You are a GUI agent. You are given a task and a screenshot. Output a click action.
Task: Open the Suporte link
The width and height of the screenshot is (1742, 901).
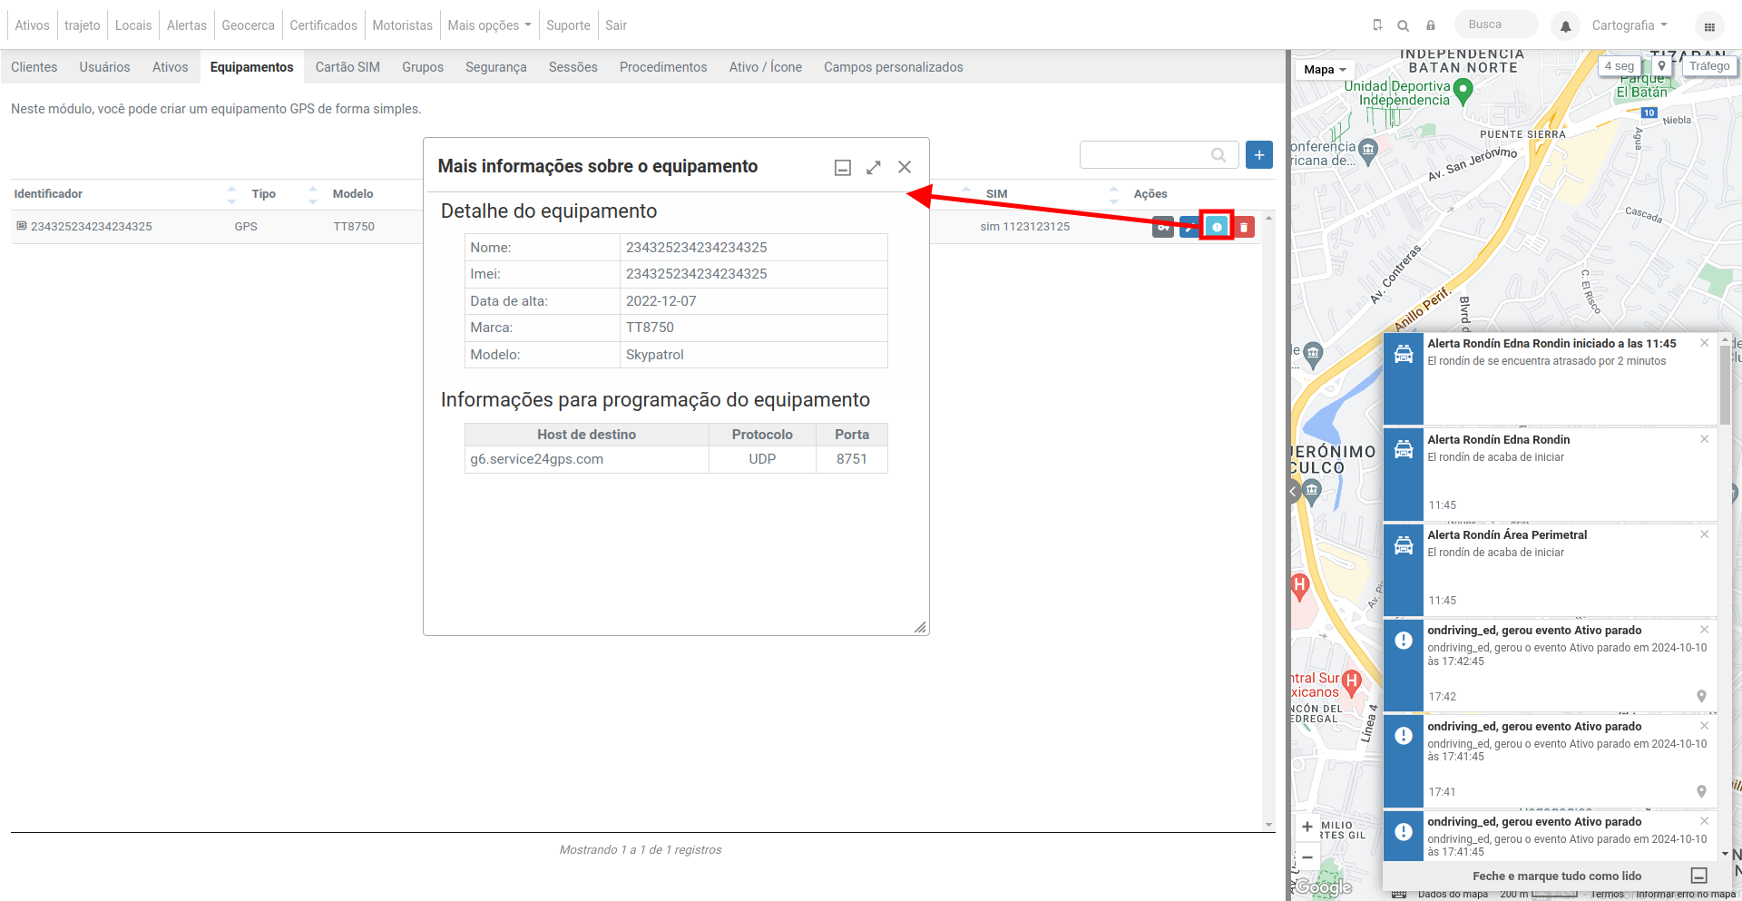[x=568, y=25]
